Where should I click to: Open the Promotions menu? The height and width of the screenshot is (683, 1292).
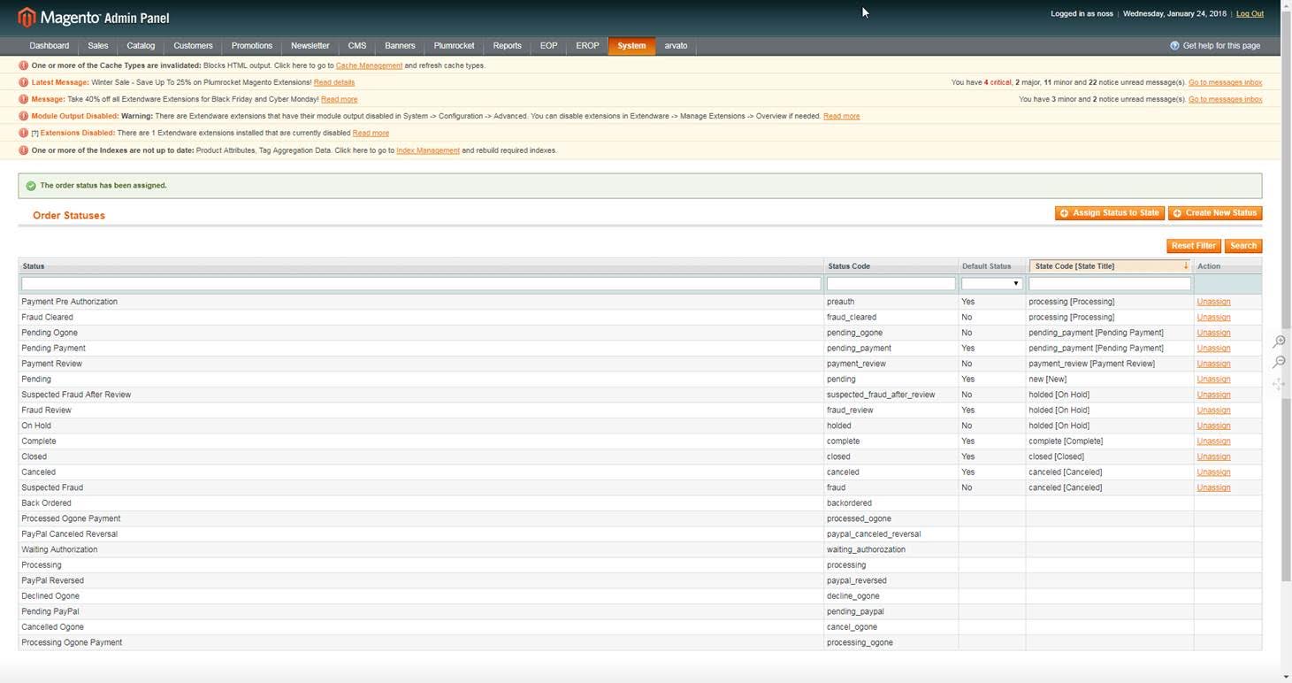coord(252,45)
